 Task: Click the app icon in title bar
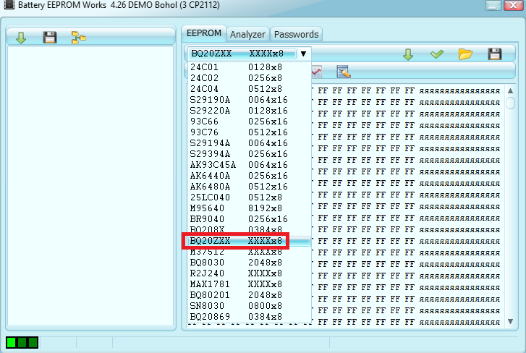click(x=9, y=4)
